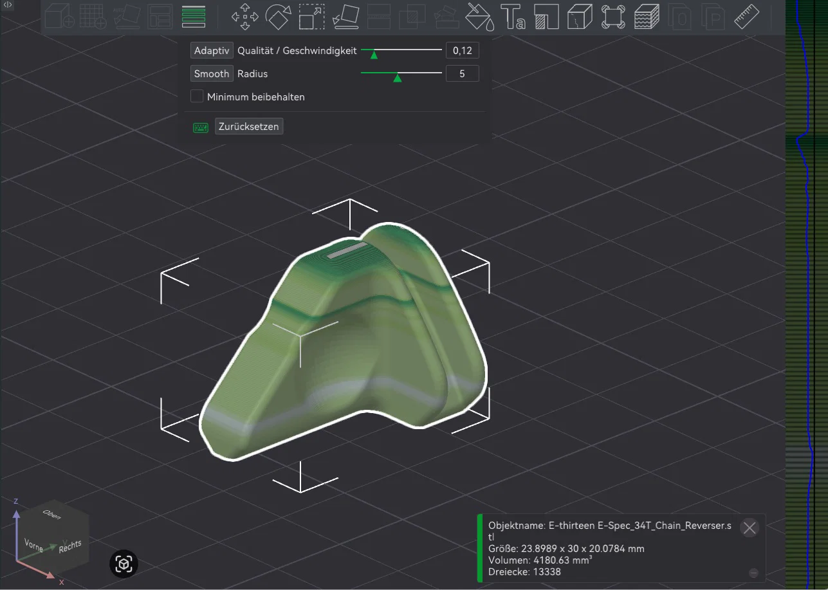
Task: Click the Qualität / Geschwindigkeit label
Action: click(x=297, y=51)
